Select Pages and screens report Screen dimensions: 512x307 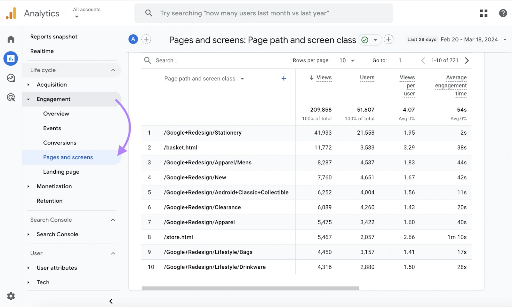[x=68, y=157]
